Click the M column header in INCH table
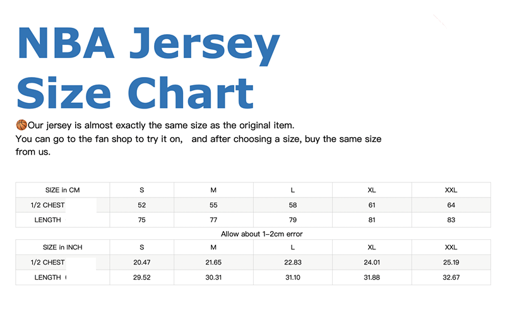The height and width of the screenshot is (315, 505). [x=213, y=247]
